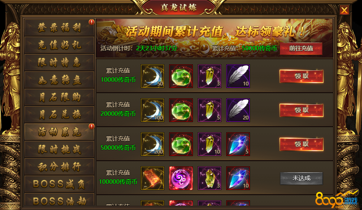Click the white feather icon with 20
Viewport: 362px width, 210px height.
(238, 110)
